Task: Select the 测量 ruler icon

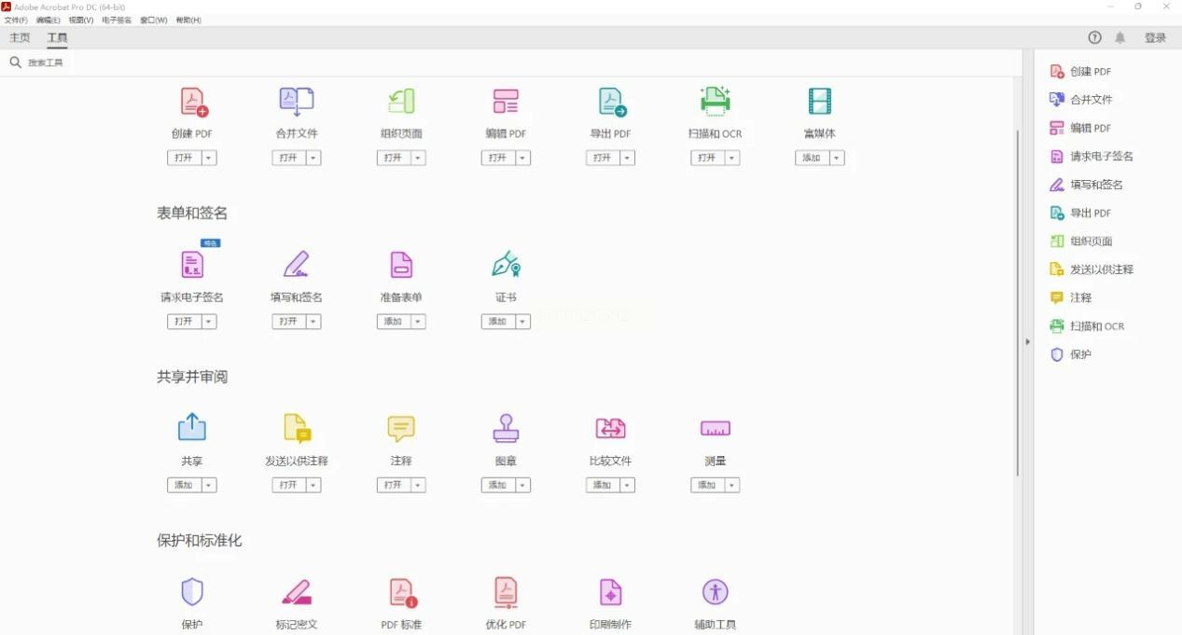Action: point(716,429)
